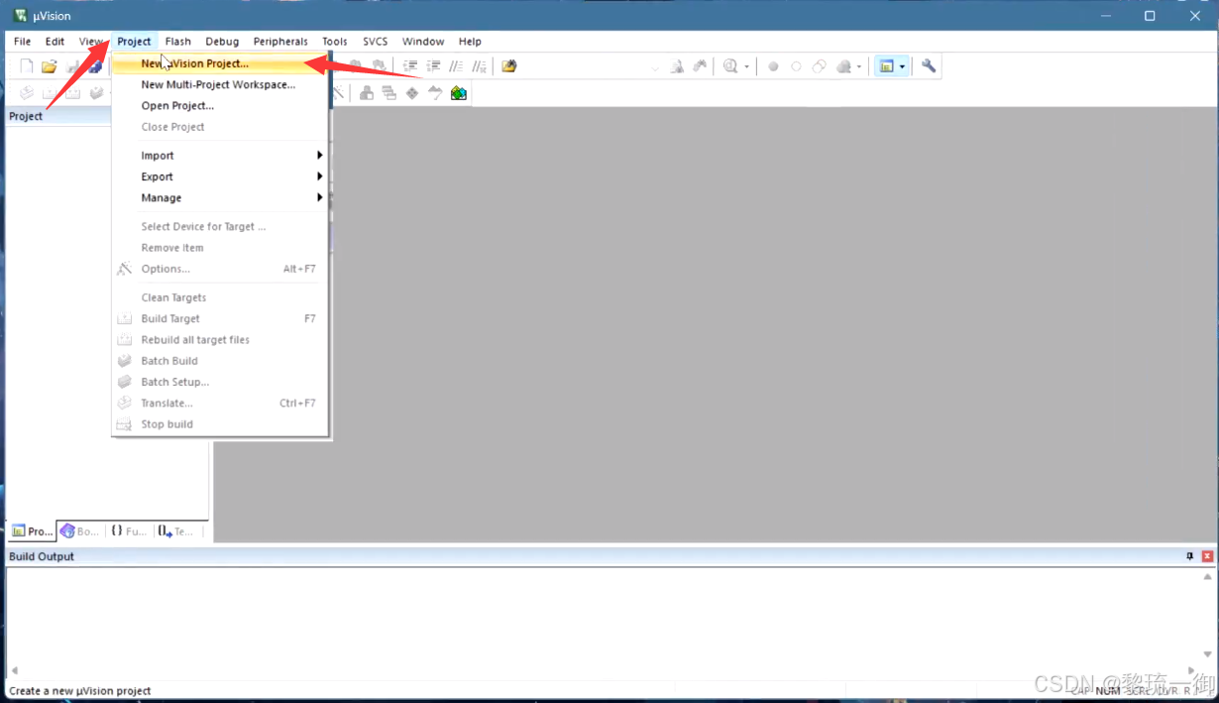Image resolution: width=1219 pixels, height=703 pixels.
Task: Open the magnifier icon dropdown arrow
Action: (747, 66)
